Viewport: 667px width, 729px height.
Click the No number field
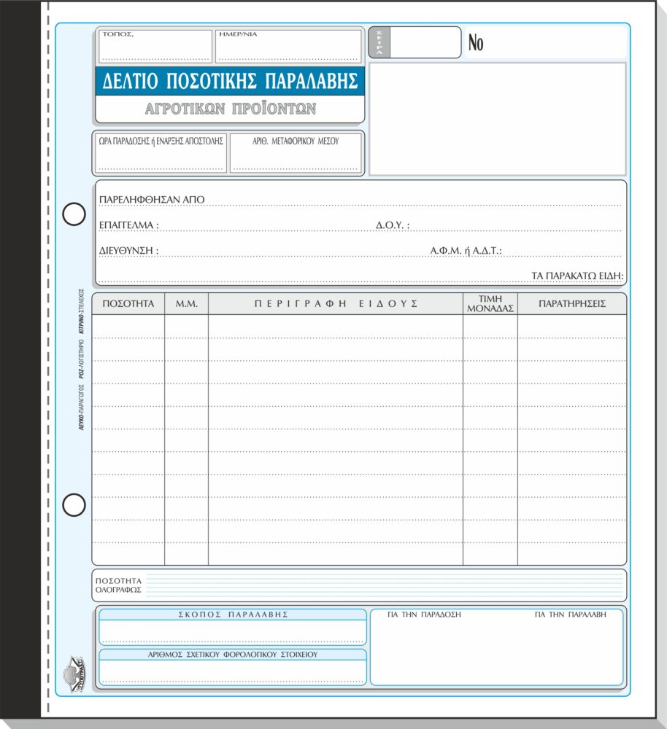click(x=545, y=42)
